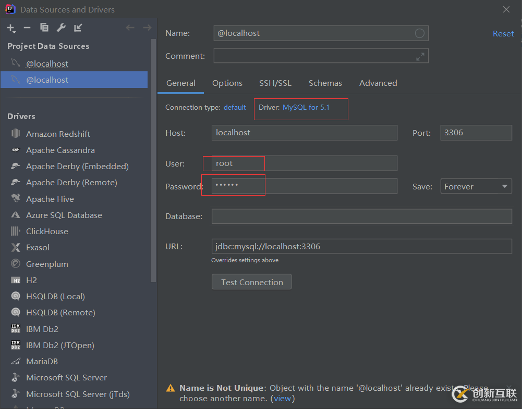Go forward with the right arrow
Viewport: 522px width, 409px height.
point(147,28)
